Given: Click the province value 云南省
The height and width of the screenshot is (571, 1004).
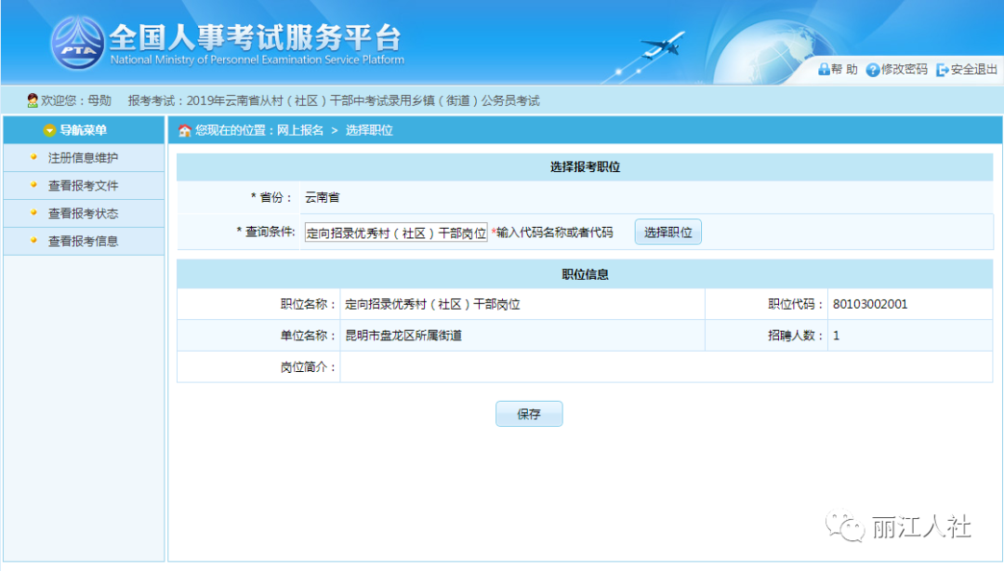Looking at the screenshot, I should pos(322,197).
